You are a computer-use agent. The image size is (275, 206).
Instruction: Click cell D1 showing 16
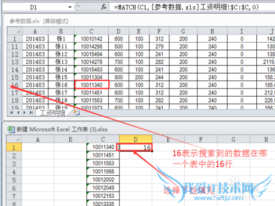pyautogui.click(x=136, y=147)
